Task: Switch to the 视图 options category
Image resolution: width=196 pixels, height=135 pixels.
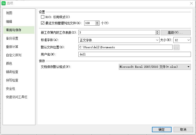Action: pyautogui.click(x=9, y=13)
